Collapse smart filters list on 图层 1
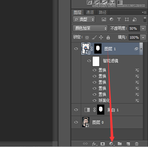Image resolution: width=148 pixels, height=147 pixels. point(141,49)
